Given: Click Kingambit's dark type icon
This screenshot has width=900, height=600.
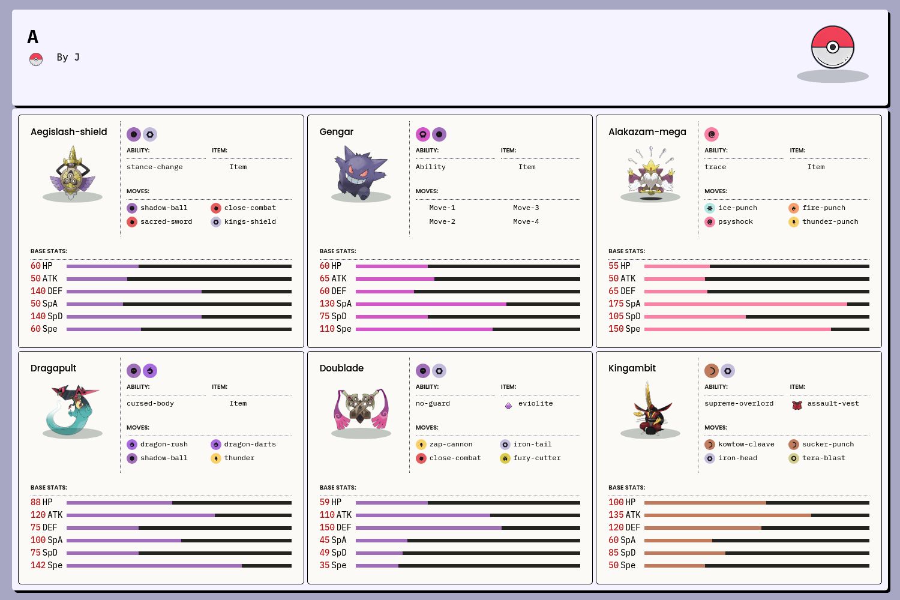Looking at the screenshot, I should pos(712,371).
